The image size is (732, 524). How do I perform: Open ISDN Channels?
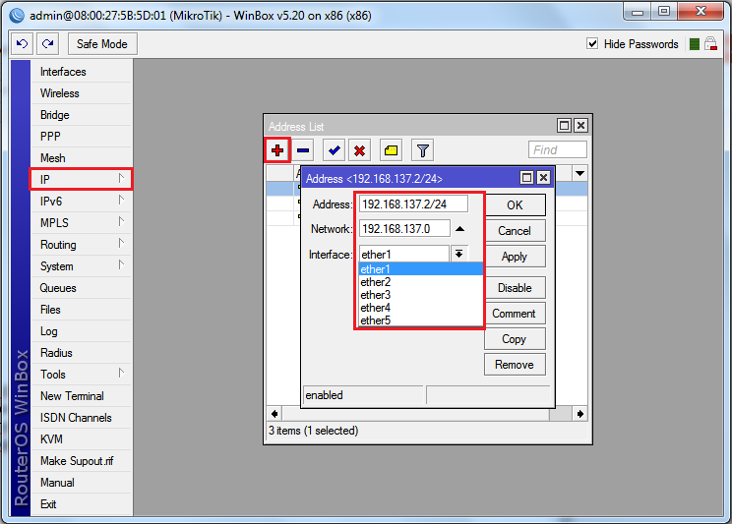(x=82, y=418)
